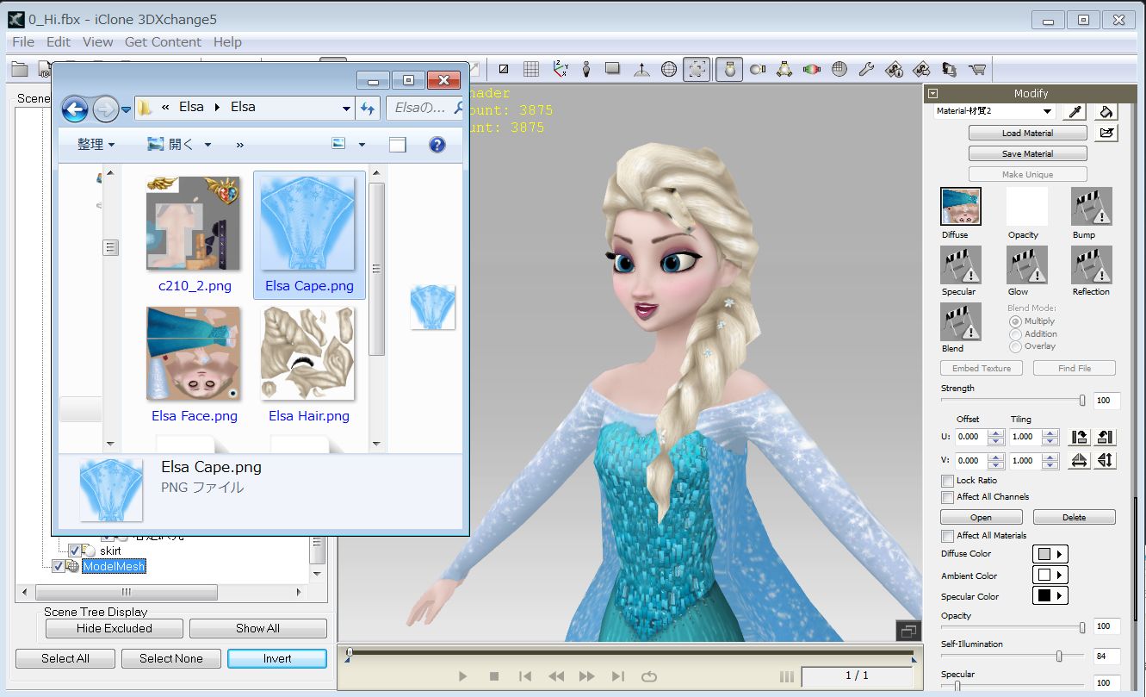Enable the Affect All Channels checkbox
The image size is (1146, 697).
click(948, 497)
